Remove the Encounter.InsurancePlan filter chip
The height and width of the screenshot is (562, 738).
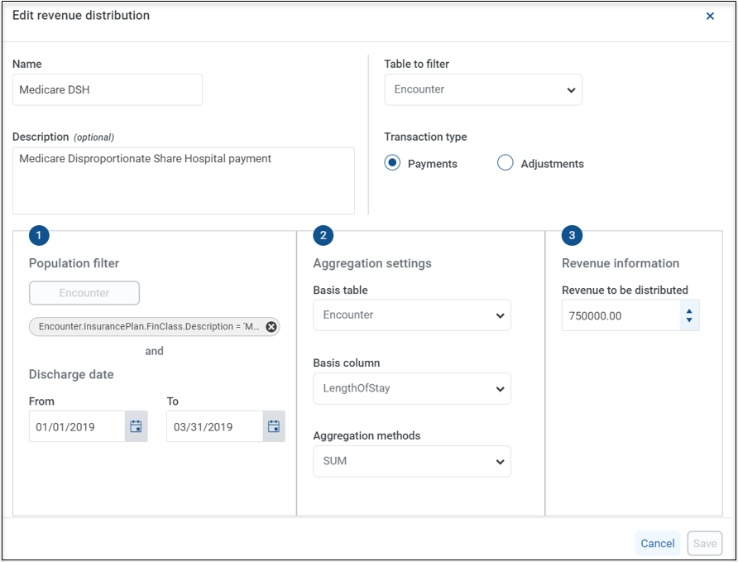coord(271,327)
